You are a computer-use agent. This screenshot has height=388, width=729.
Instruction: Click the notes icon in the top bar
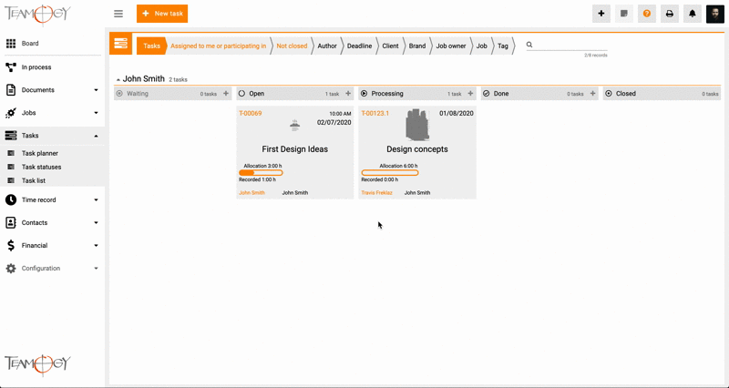click(624, 14)
